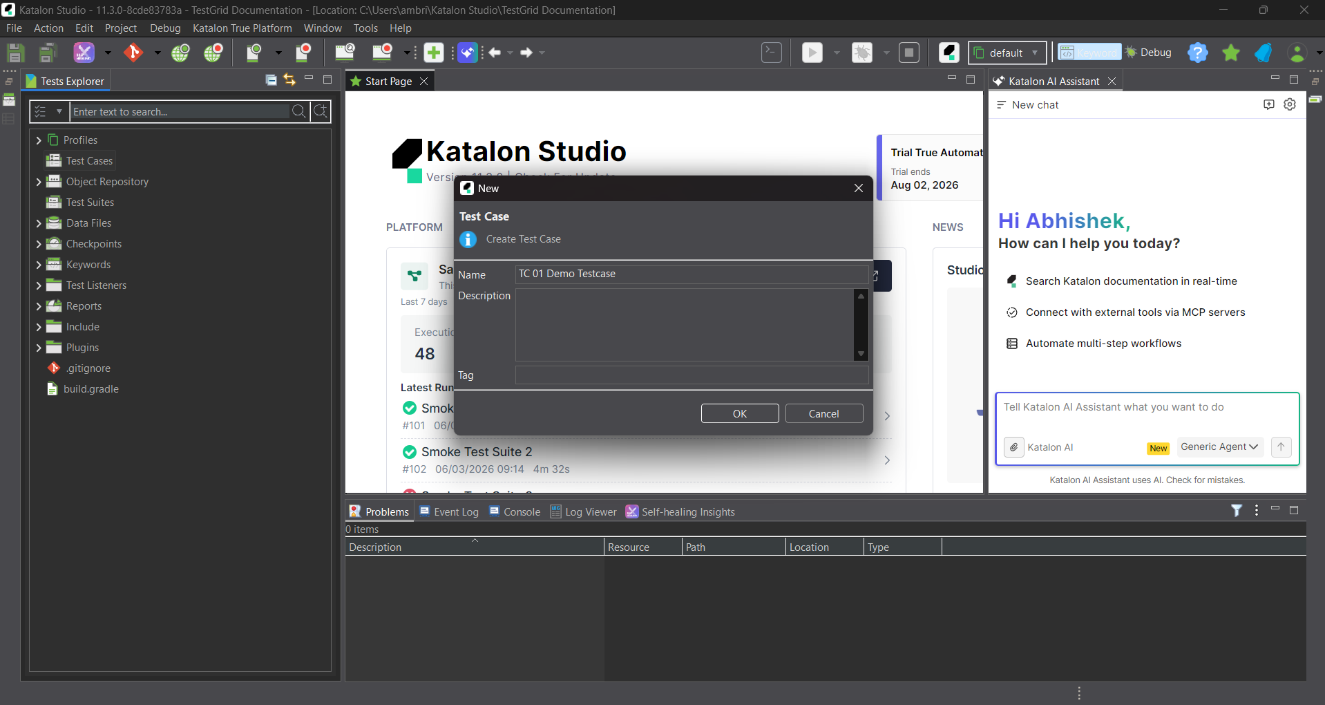This screenshot has height=705, width=1325.
Task: Click the Link with Editor arrows icon
Action: click(289, 80)
